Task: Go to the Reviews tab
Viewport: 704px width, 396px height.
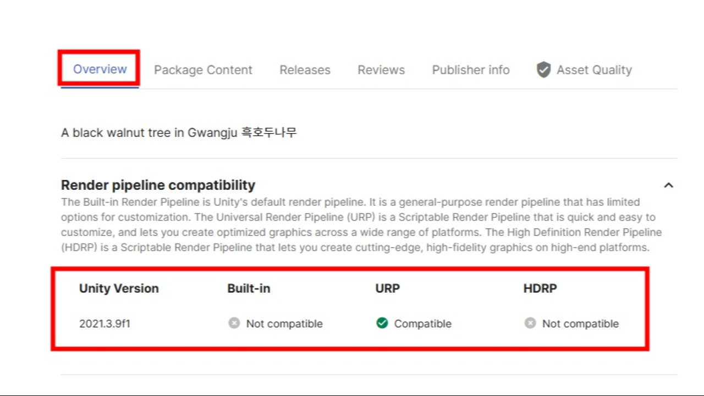Action: [381, 70]
